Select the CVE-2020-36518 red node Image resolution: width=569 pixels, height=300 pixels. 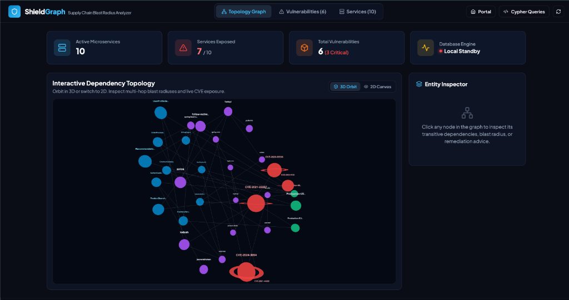[x=274, y=170]
